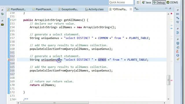Restore the second left minimized view stack
The image size is (185, 104).
pyautogui.click(x=2, y=21)
